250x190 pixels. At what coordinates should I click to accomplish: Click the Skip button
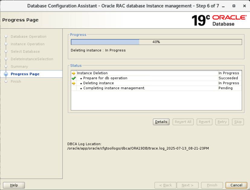(x=238, y=122)
